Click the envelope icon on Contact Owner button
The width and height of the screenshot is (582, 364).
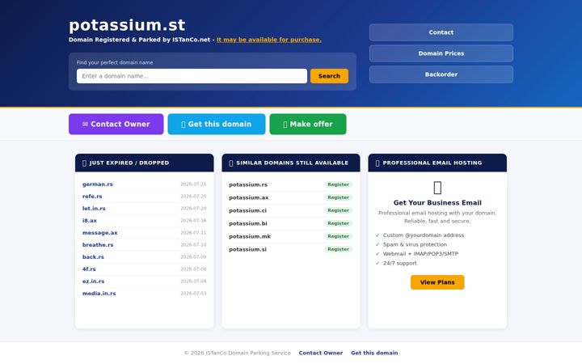85,124
